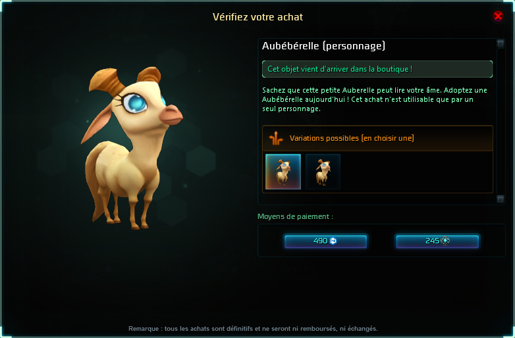Click the item description paragraph text
Image resolution: width=515 pixels, height=338 pixels.
(x=375, y=99)
